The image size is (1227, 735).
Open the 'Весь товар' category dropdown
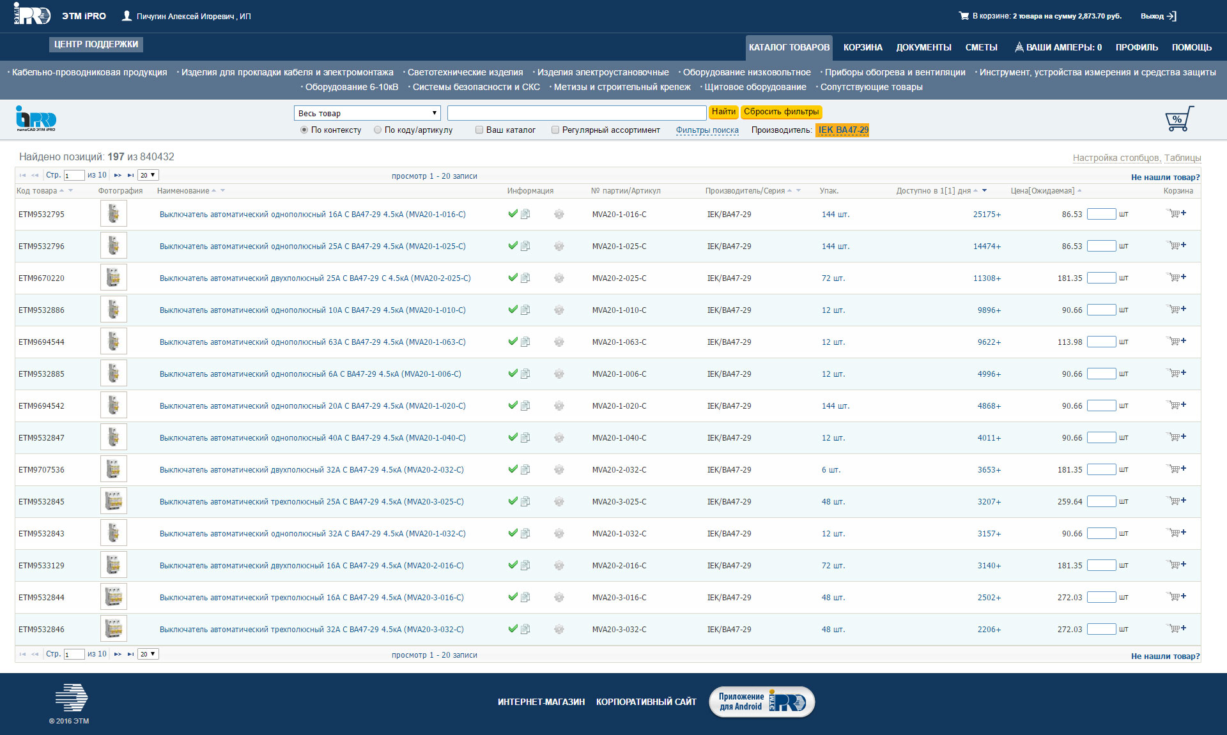tap(367, 113)
